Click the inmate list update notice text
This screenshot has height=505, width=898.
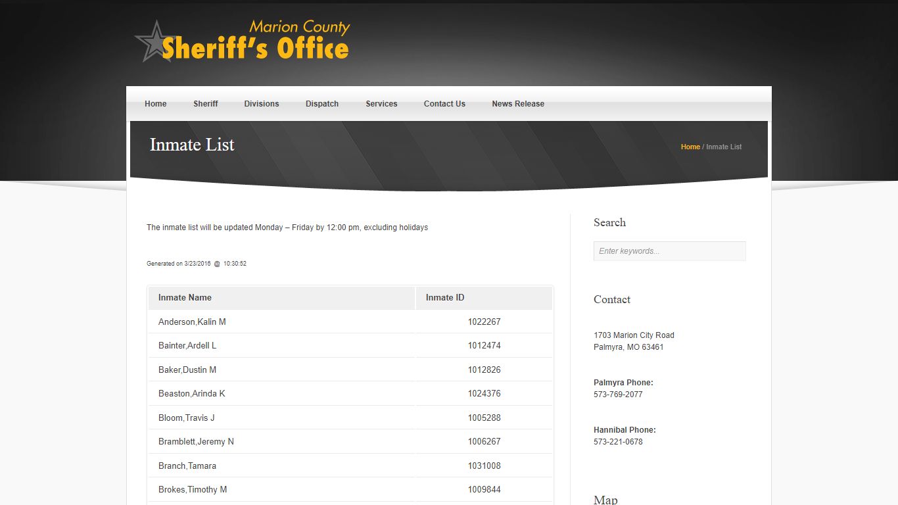287,228
